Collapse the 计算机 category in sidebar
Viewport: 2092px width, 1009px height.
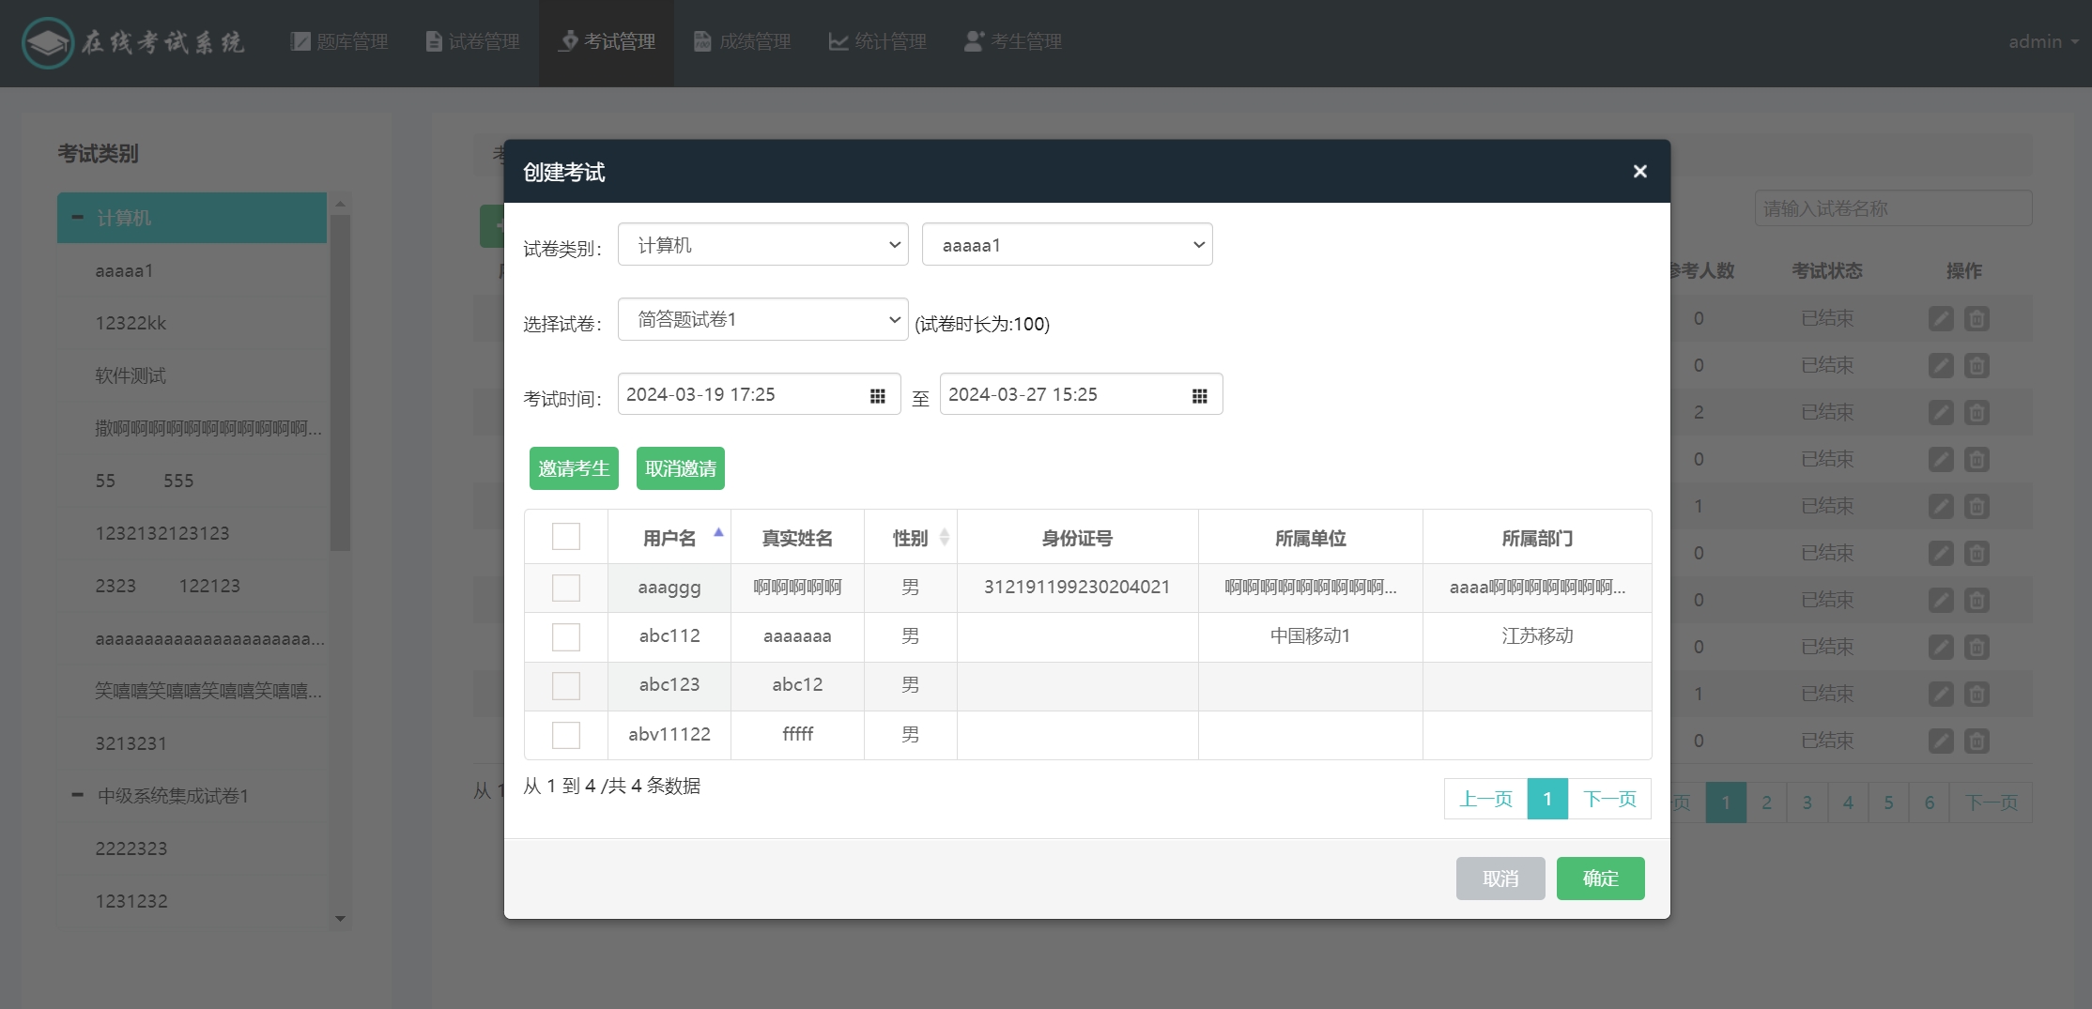(78, 218)
